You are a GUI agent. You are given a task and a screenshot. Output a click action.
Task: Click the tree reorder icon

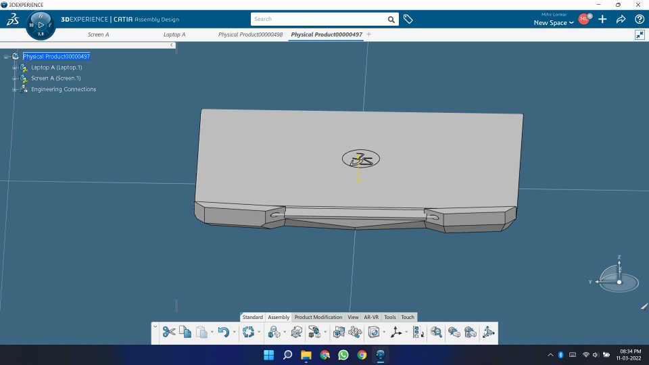pos(418,332)
